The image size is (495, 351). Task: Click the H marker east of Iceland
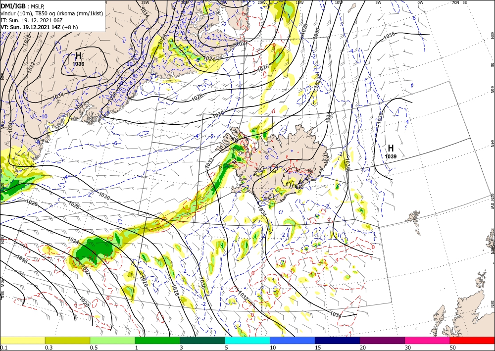tap(391, 148)
